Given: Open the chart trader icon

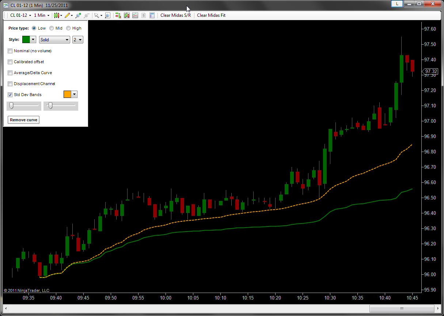Looking at the screenshot, I should coord(118,15).
